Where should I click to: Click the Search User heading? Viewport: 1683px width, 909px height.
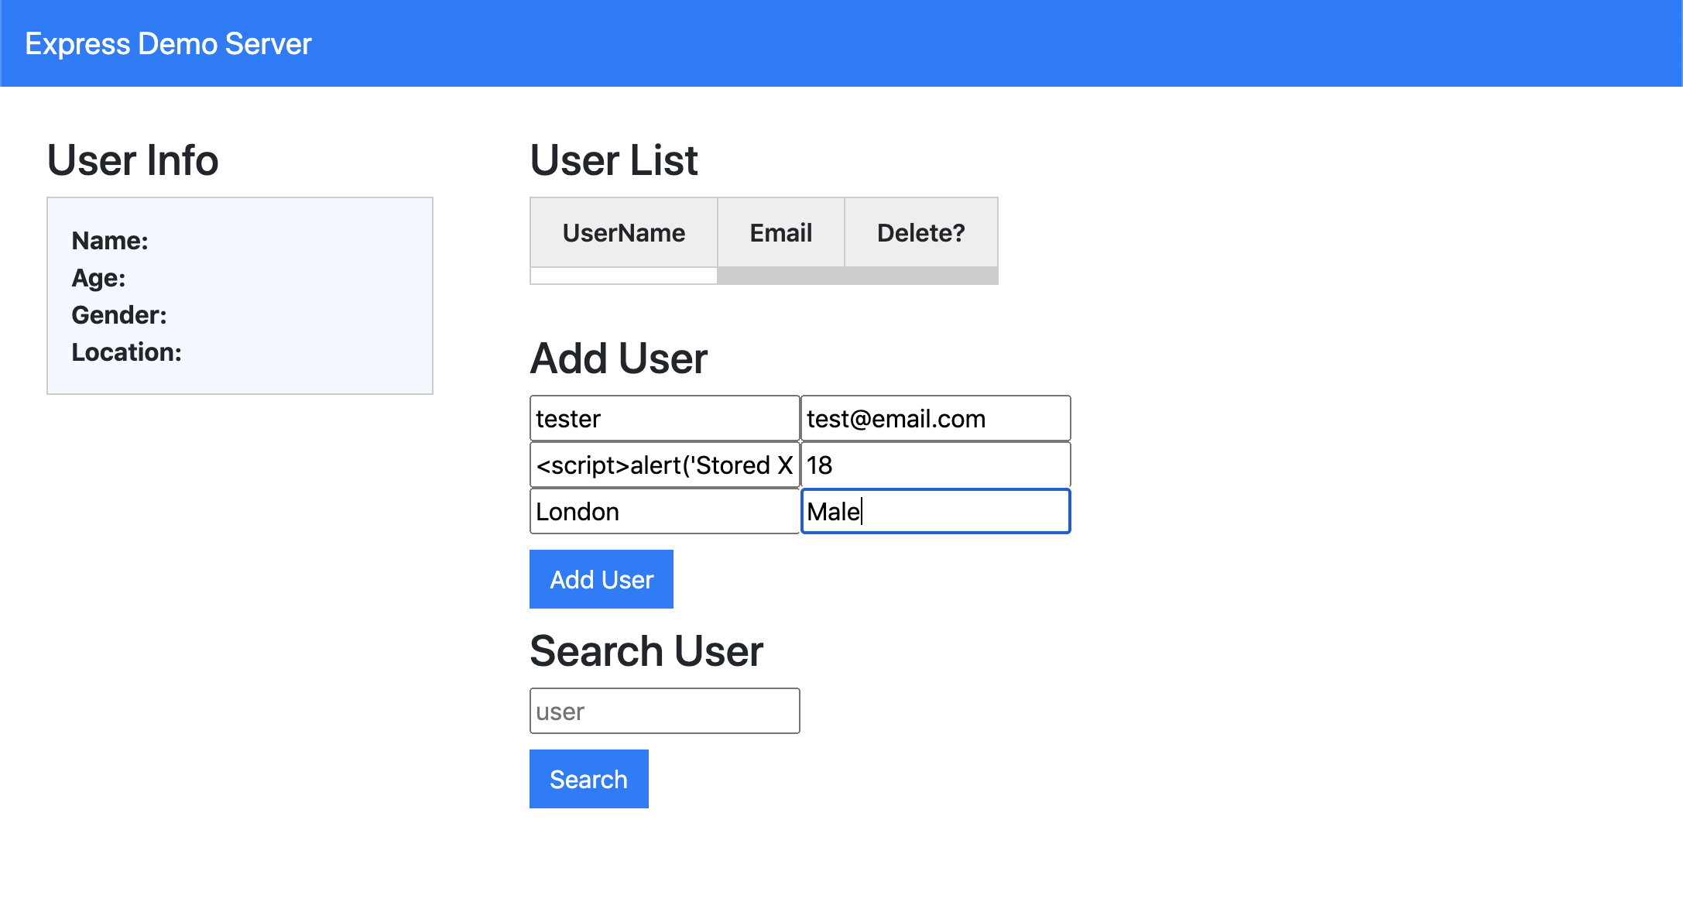(x=647, y=651)
